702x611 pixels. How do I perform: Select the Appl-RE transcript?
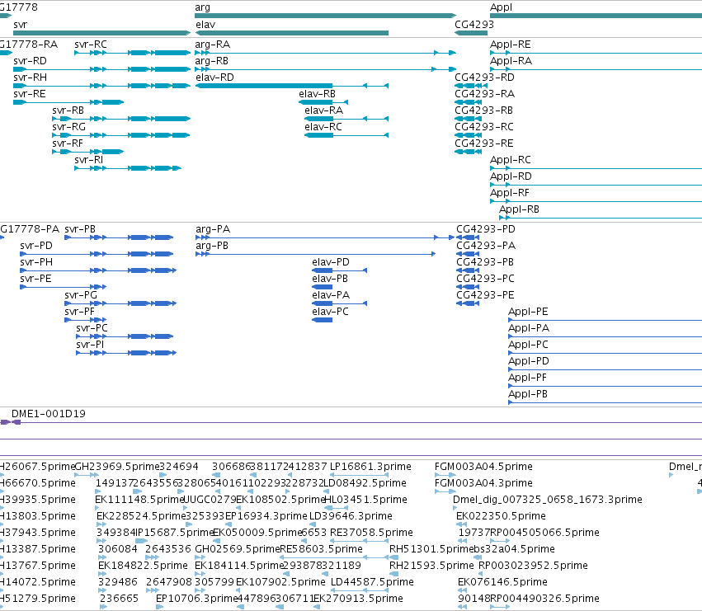[596, 53]
